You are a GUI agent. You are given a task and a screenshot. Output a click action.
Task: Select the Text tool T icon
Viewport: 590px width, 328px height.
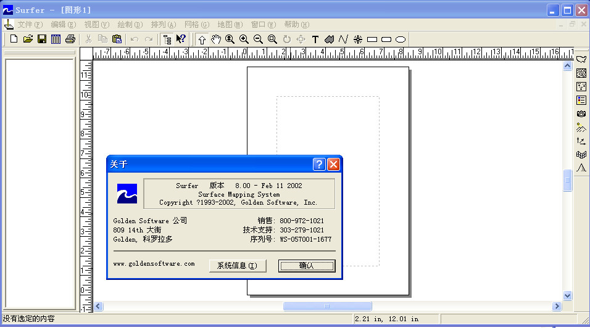[x=315, y=39]
